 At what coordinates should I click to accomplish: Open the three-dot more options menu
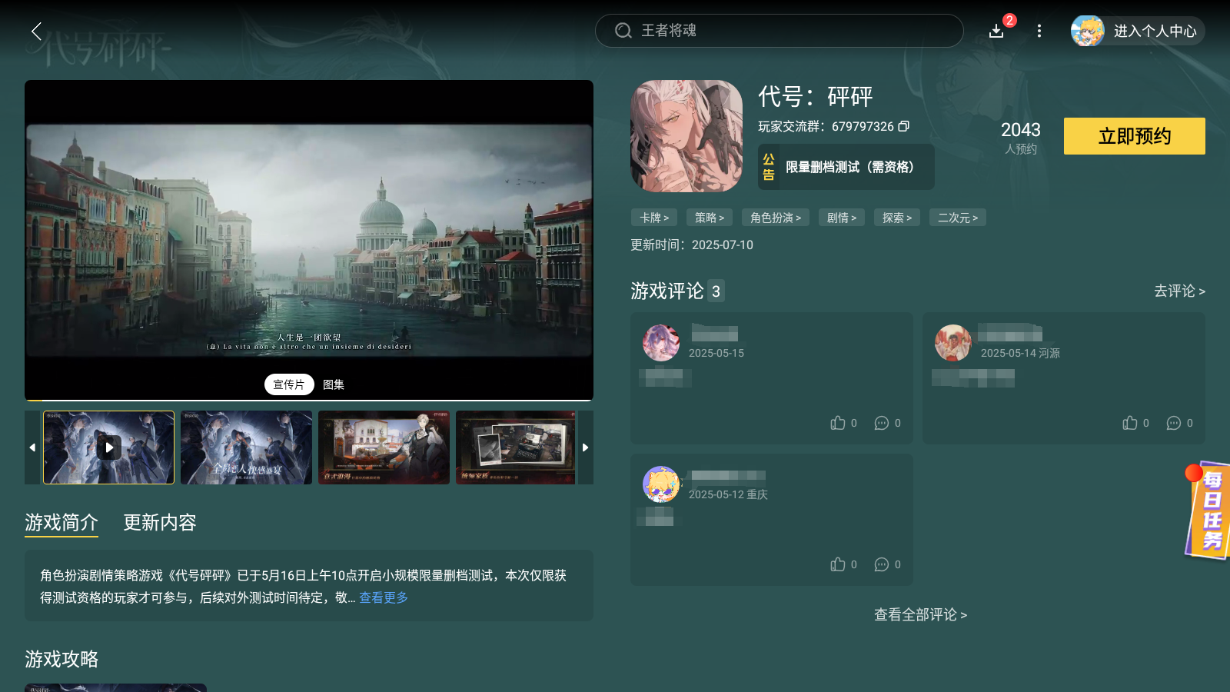[x=1039, y=31]
